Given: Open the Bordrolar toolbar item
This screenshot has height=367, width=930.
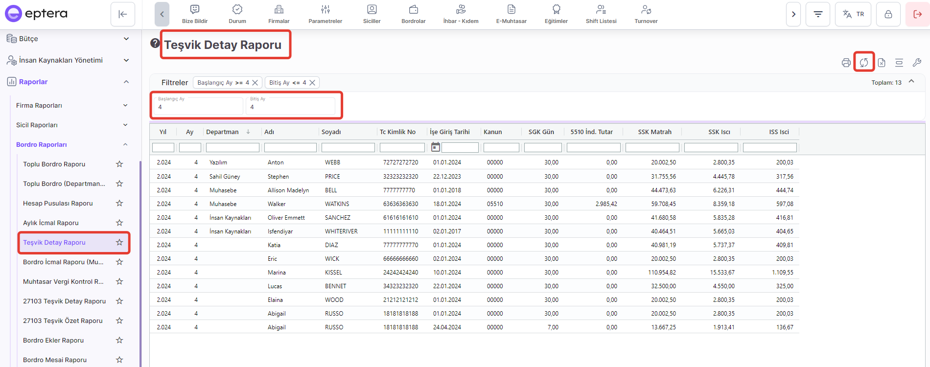Looking at the screenshot, I should (x=413, y=14).
